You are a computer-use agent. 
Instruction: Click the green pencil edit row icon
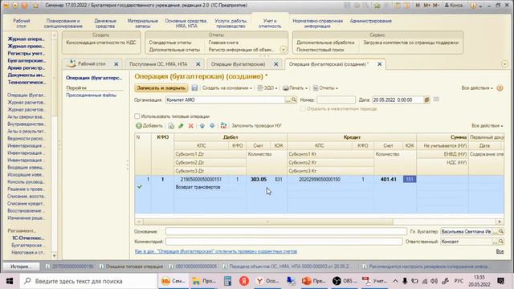click(x=181, y=126)
